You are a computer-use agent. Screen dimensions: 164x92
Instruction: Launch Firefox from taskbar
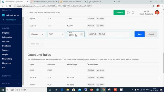[91, 90]
